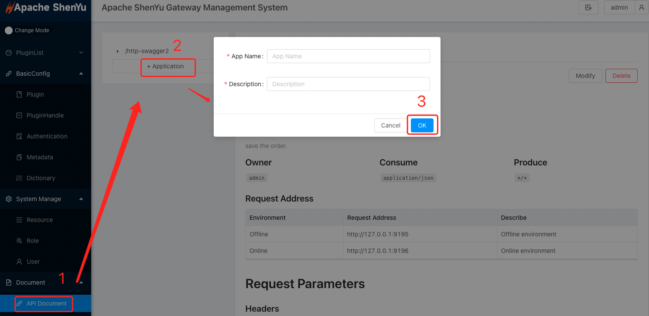Collapse the BasicConfig section
The image size is (649, 316).
81,74
